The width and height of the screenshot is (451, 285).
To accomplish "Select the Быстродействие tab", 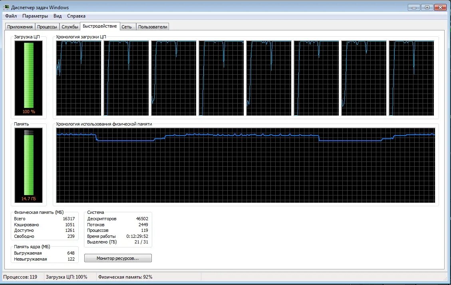I will pyautogui.click(x=100, y=26).
